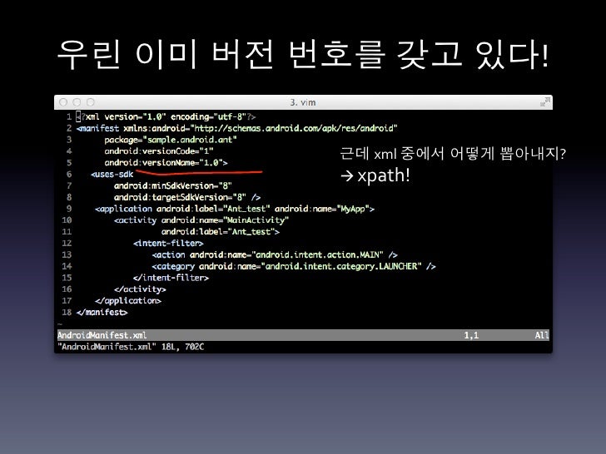
Task: Click line number 10 in the gutter
Action: (67, 220)
